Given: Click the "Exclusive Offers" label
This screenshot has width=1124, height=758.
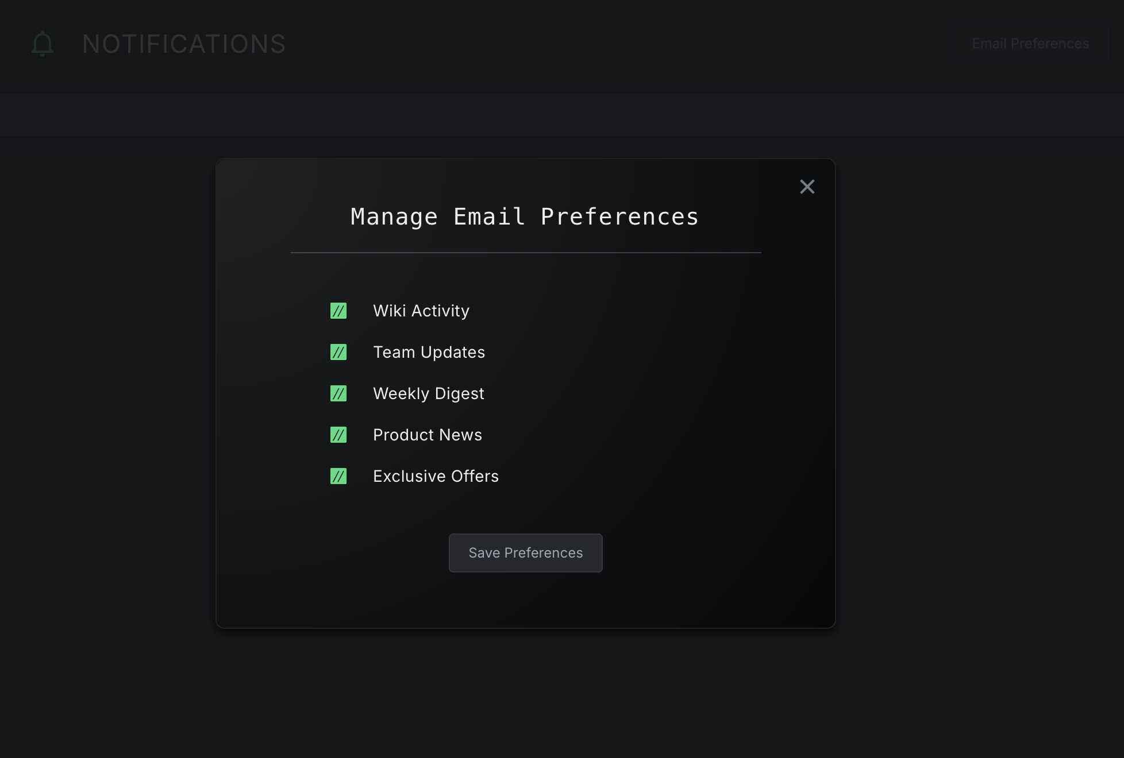Looking at the screenshot, I should click(x=436, y=476).
